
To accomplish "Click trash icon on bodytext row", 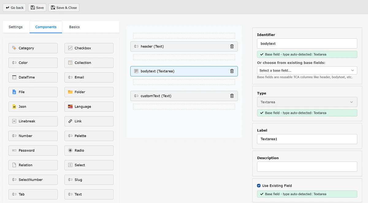I will 232,71.
